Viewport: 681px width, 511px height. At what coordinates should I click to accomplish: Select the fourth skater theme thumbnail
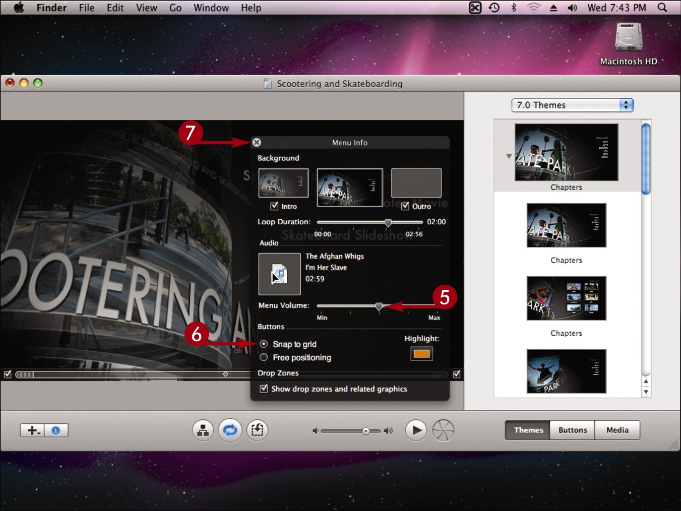coord(566,371)
